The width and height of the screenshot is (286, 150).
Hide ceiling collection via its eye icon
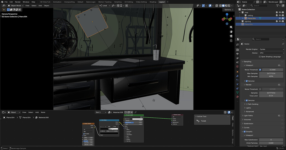pyautogui.click(x=280, y=16)
